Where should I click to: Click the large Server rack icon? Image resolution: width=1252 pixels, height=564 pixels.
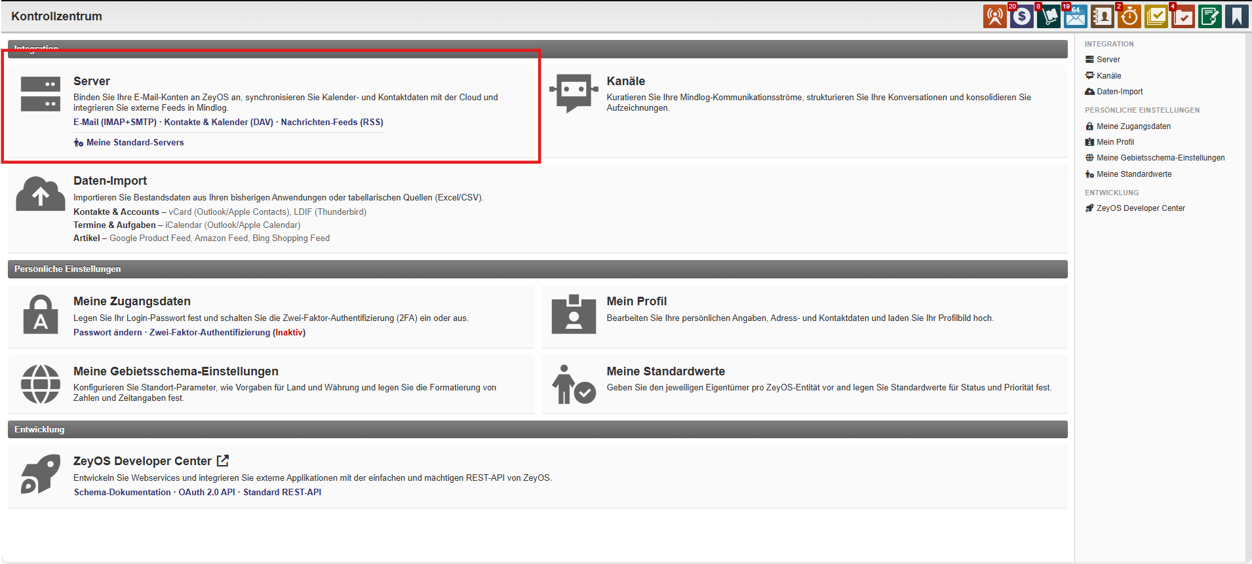point(41,94)
